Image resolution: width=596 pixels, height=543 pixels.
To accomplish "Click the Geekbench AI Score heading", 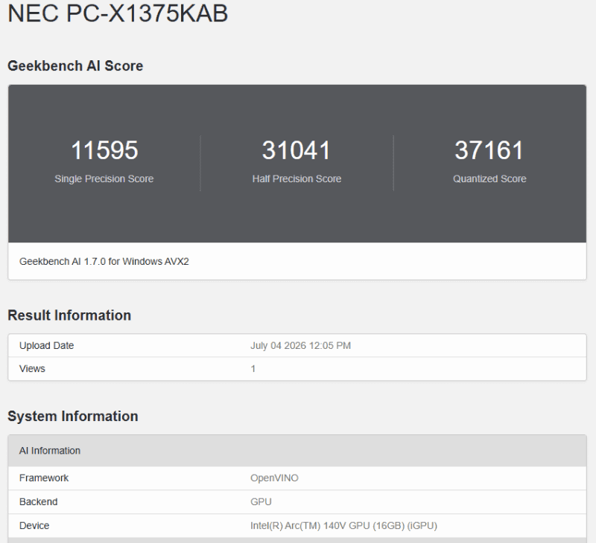I will point(75,65).
